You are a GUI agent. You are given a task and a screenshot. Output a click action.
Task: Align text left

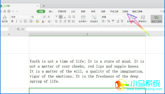pos(57,21)
